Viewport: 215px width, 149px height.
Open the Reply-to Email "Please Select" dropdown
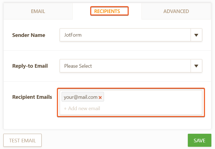point(125,66)
